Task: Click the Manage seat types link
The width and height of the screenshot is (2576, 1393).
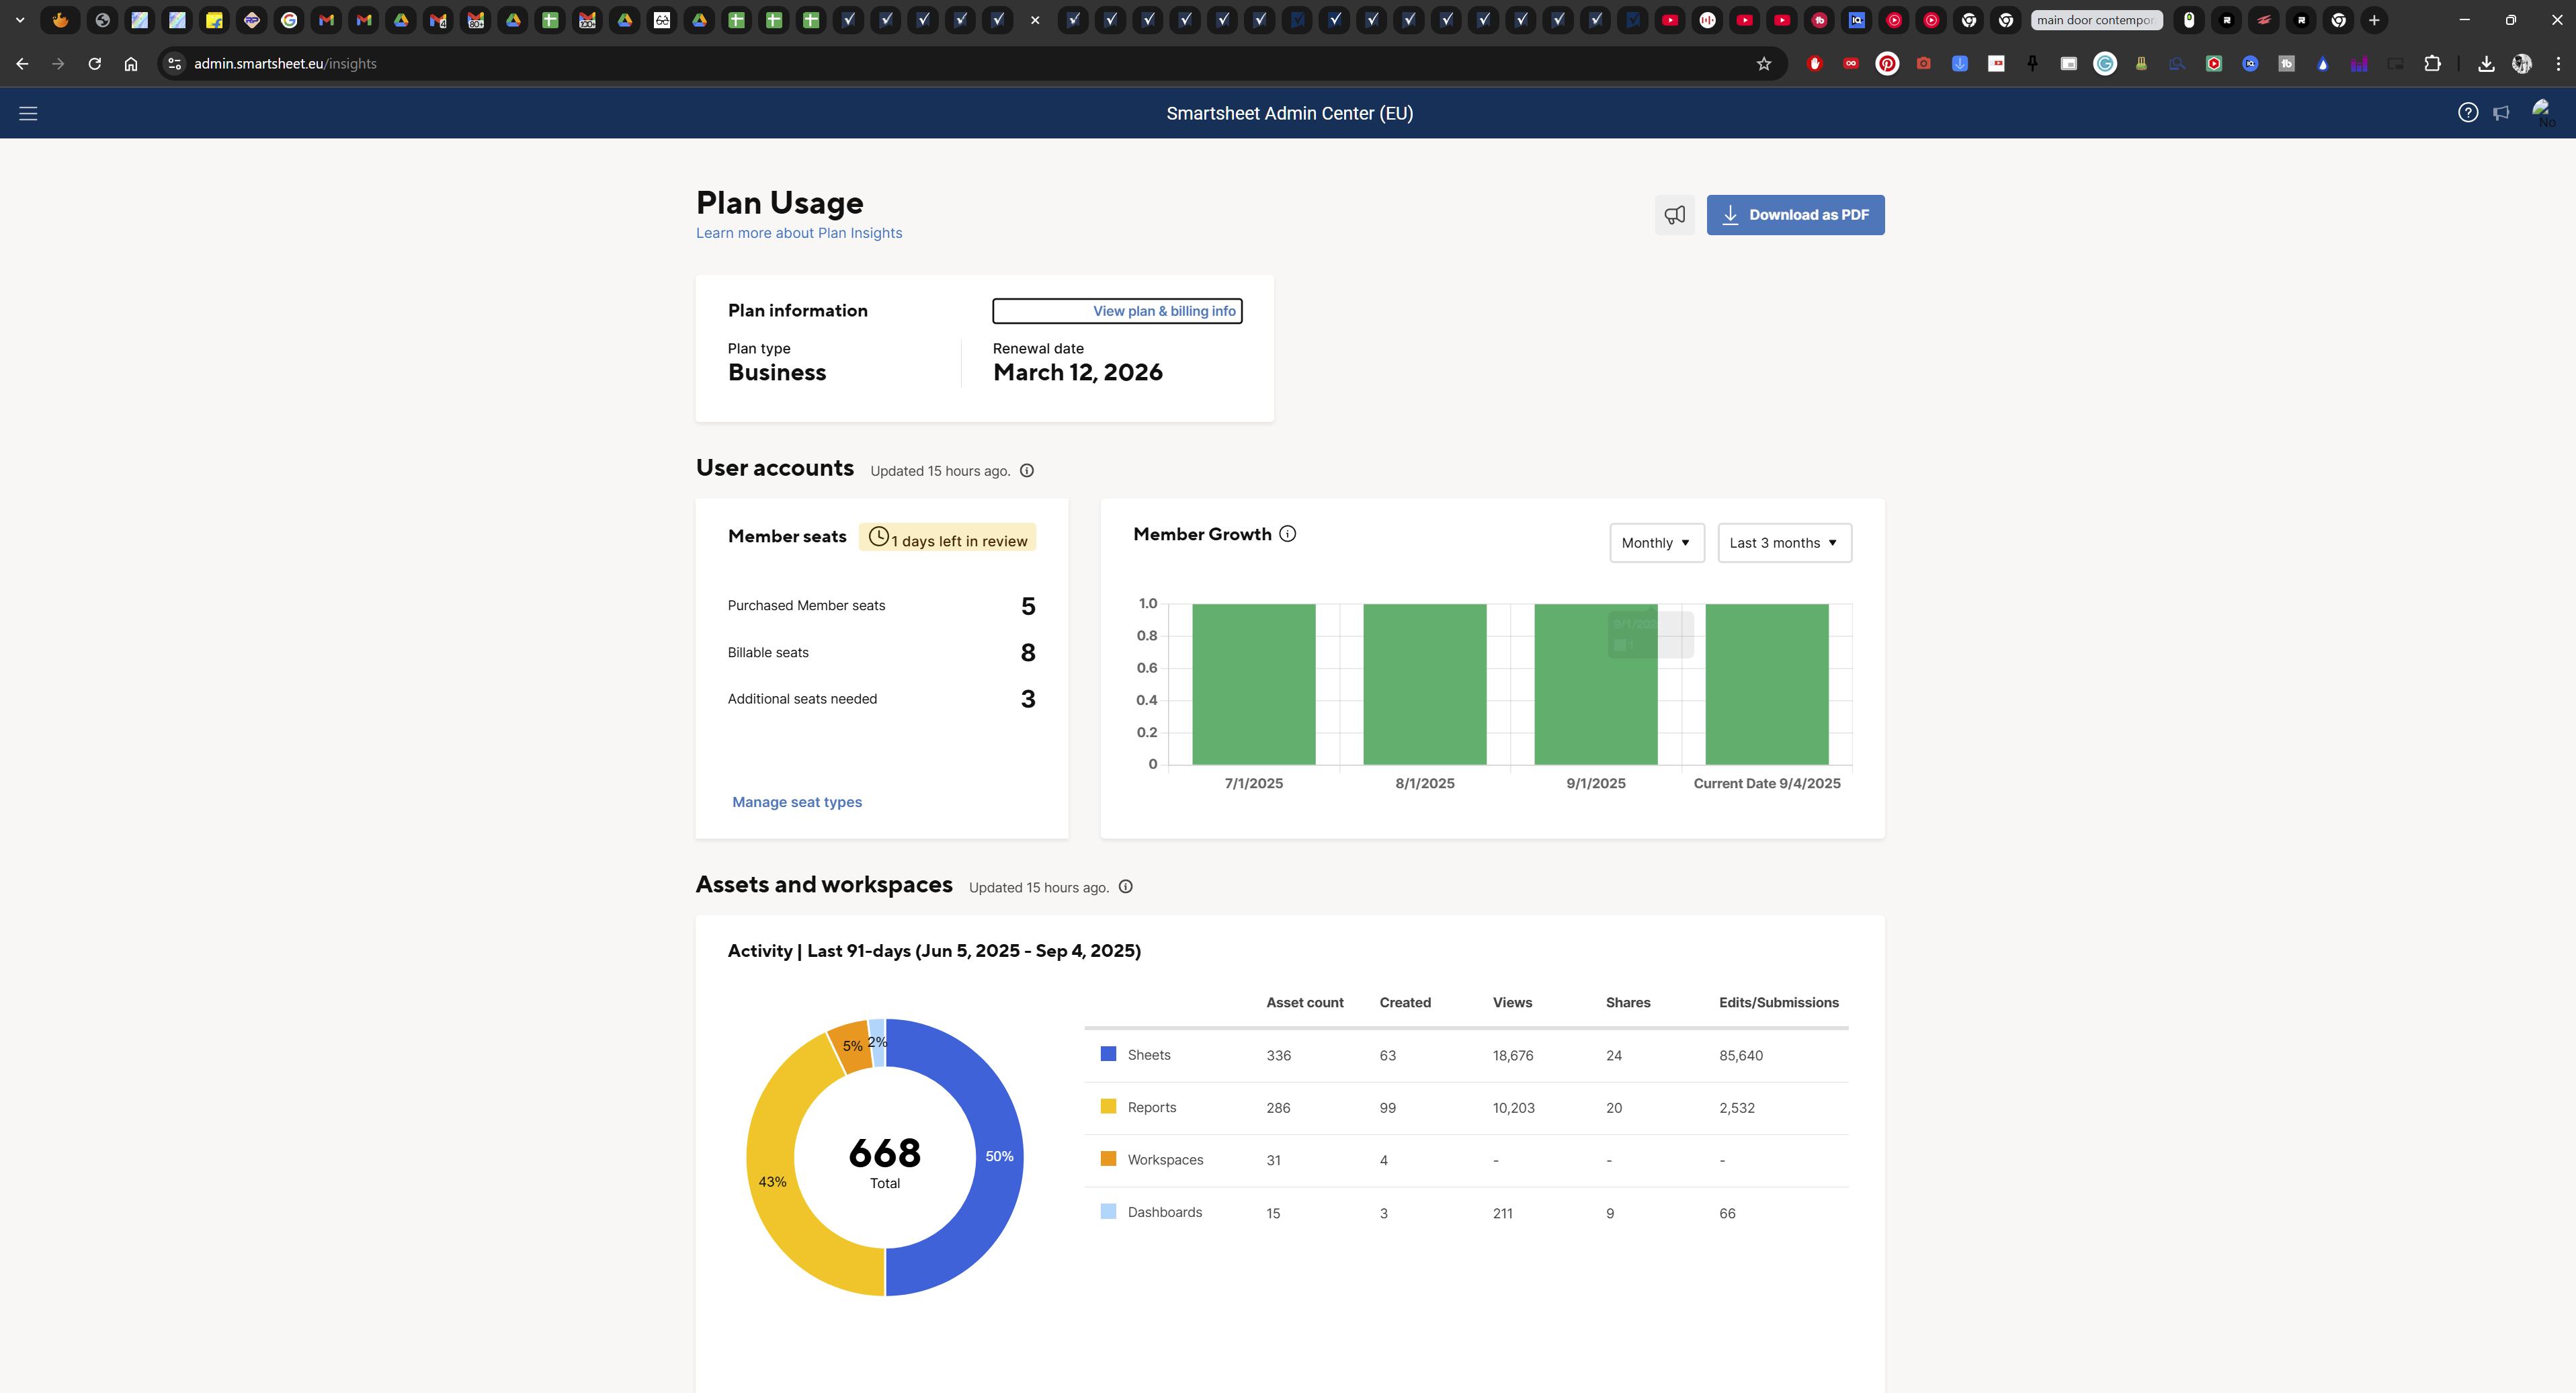Action: [797, 802]
